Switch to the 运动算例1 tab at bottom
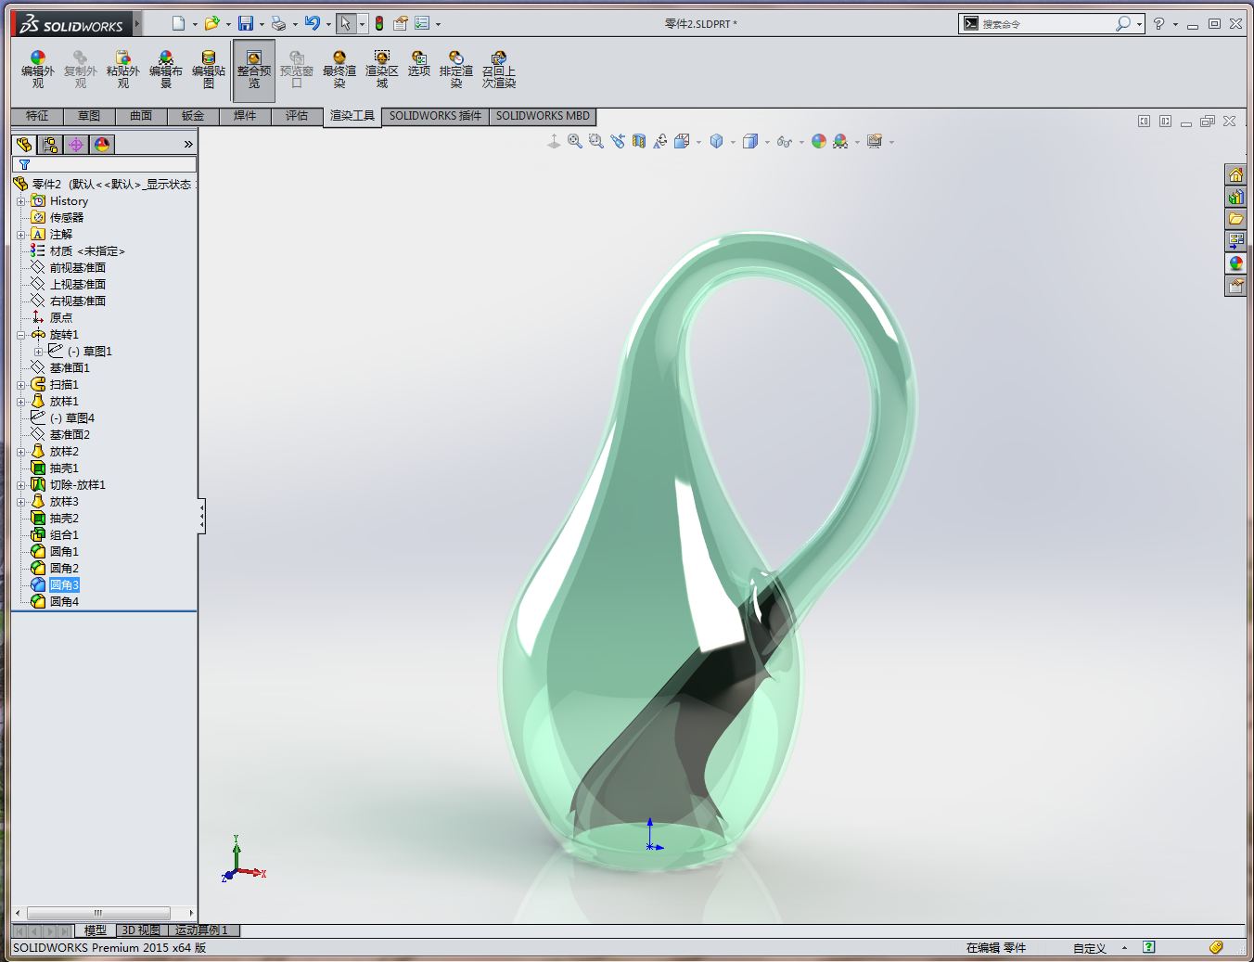 (x=200, y=930)
